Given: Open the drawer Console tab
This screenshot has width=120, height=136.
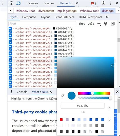Looking at the screenshot, I should point(22,92).
